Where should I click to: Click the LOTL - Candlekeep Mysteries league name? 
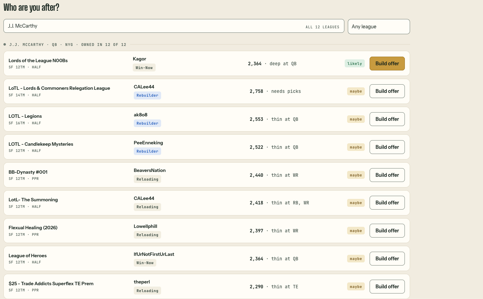pyautogui.click(x=41, y=144)
